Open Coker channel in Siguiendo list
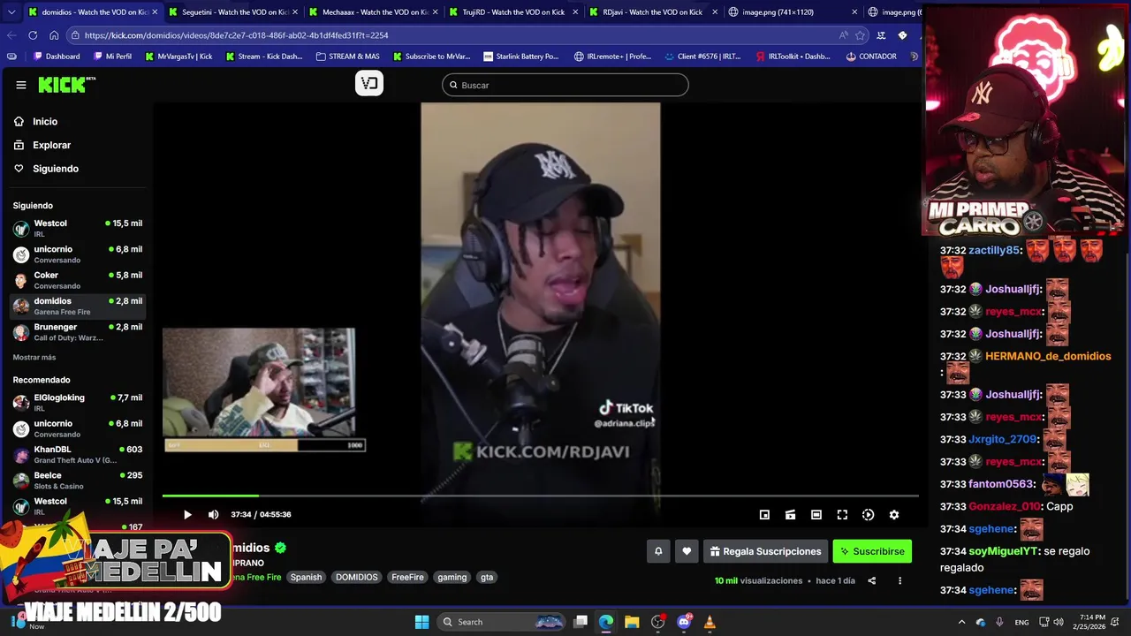 point(78,280)
